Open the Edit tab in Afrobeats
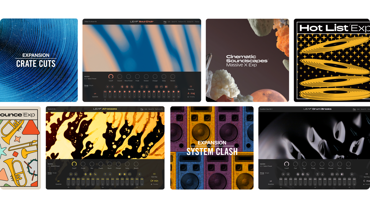This screenshot has width=370, height=208. (146, 109)
